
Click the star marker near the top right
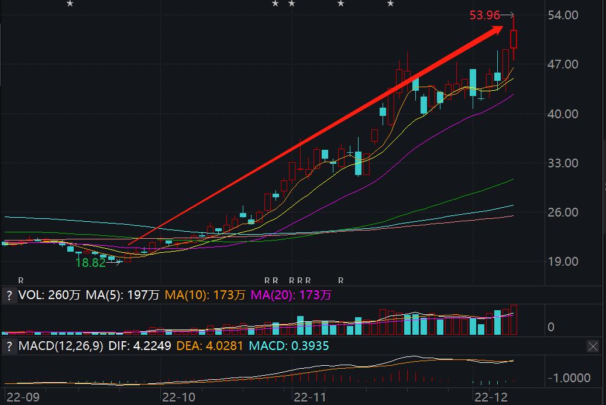click(x=390, y=5)
